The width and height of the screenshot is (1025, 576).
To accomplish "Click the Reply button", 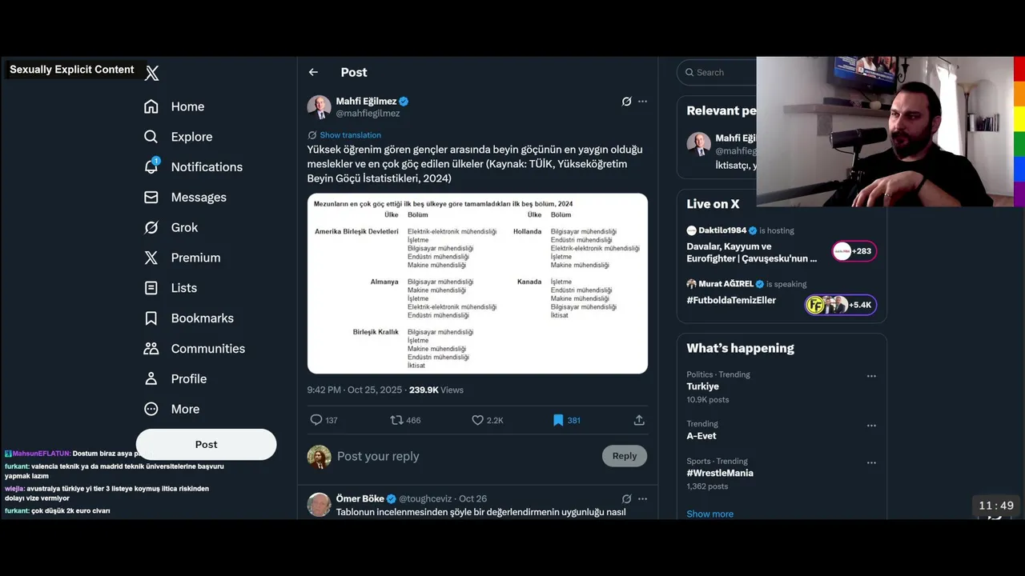I will click(624, 456).
